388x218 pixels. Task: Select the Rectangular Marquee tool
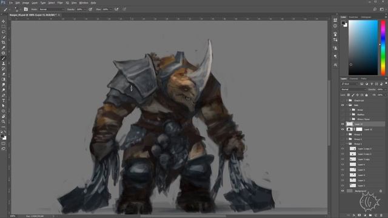[x=3, y=27]
